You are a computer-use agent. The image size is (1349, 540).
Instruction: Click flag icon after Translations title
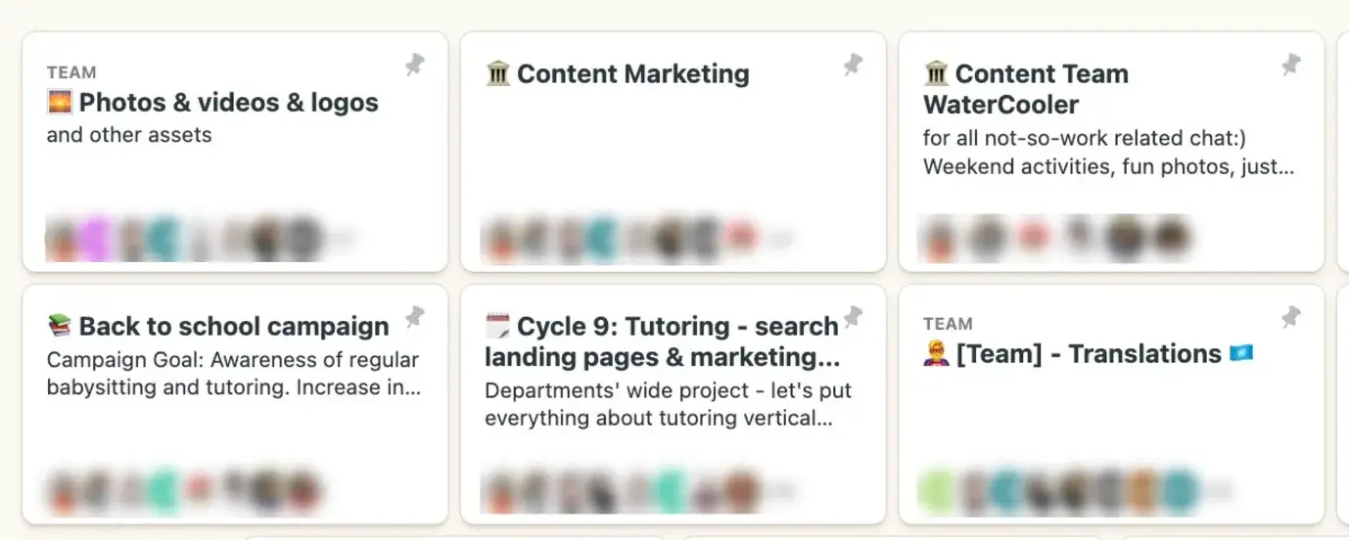click(1241, 353)
